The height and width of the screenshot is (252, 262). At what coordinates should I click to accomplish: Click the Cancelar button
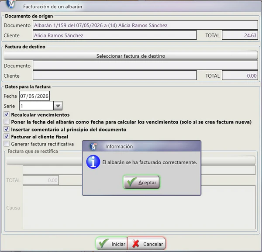pyautogui.click(x=147, y=244)
